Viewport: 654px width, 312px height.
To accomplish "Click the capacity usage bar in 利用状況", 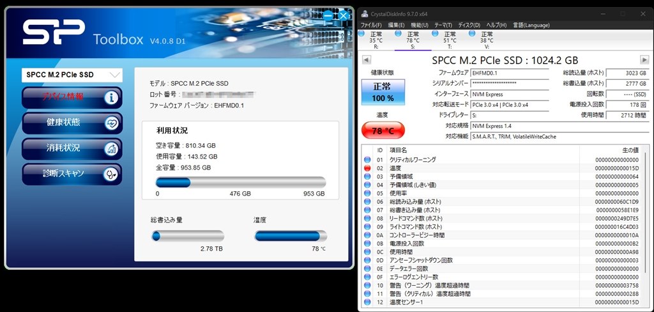I will click(x=241, y=182).
